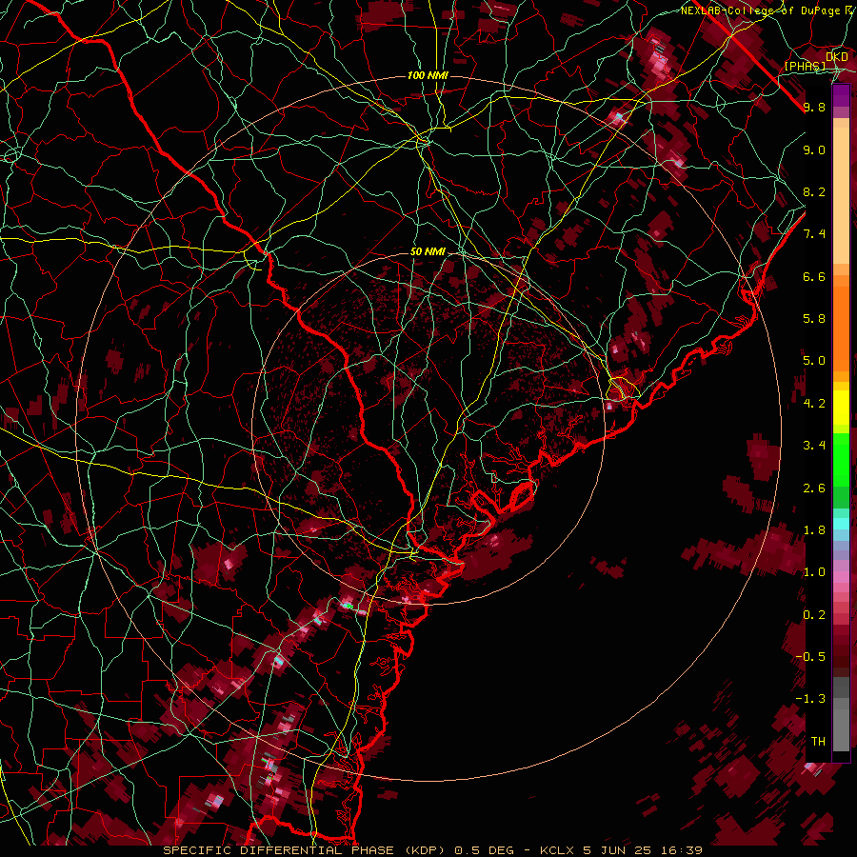Click the 0.2 scale value
The width and height of the screenshot is (857, 857).
pyautogui.click(x=814, y=615)
